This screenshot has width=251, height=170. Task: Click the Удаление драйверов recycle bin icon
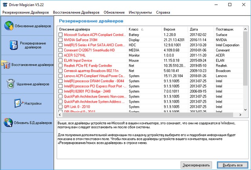(11, 84)
